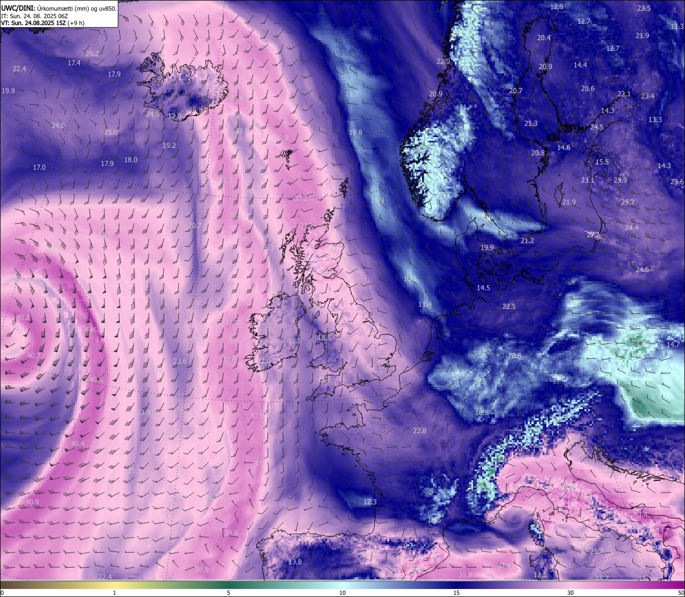Click the map value '25.0'
The width and height of the screenshot is (685, 597).
pos(111,132)
